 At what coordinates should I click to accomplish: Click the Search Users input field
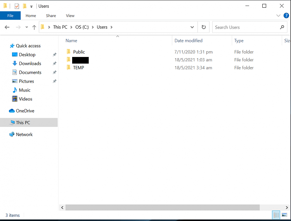pyautogui.click(x=244, y=27)
